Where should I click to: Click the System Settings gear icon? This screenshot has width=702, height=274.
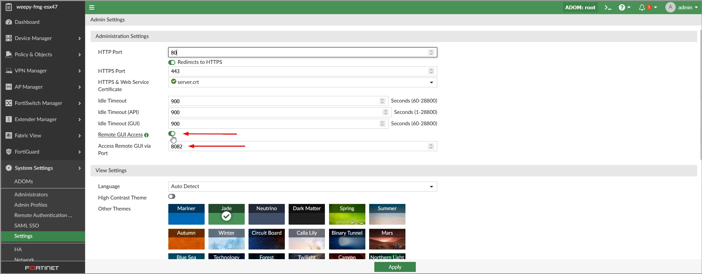(x=9, y=168)
